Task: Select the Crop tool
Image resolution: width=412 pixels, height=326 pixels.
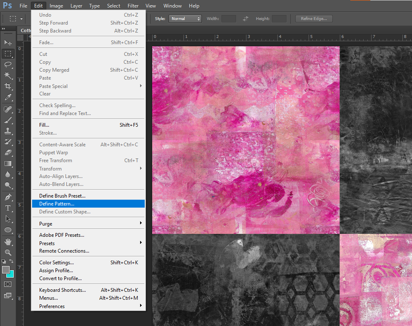Action: (8, 86)
